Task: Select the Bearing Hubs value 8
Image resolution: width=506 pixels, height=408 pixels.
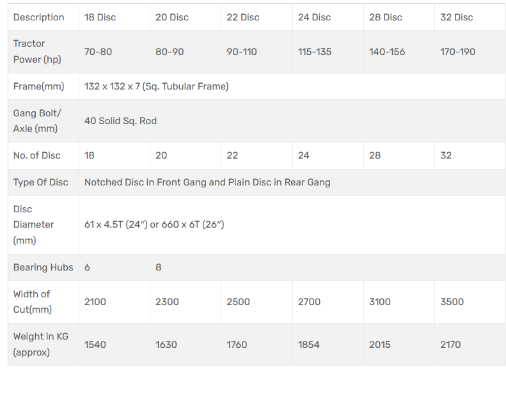Action: click(x=159, y=267)
